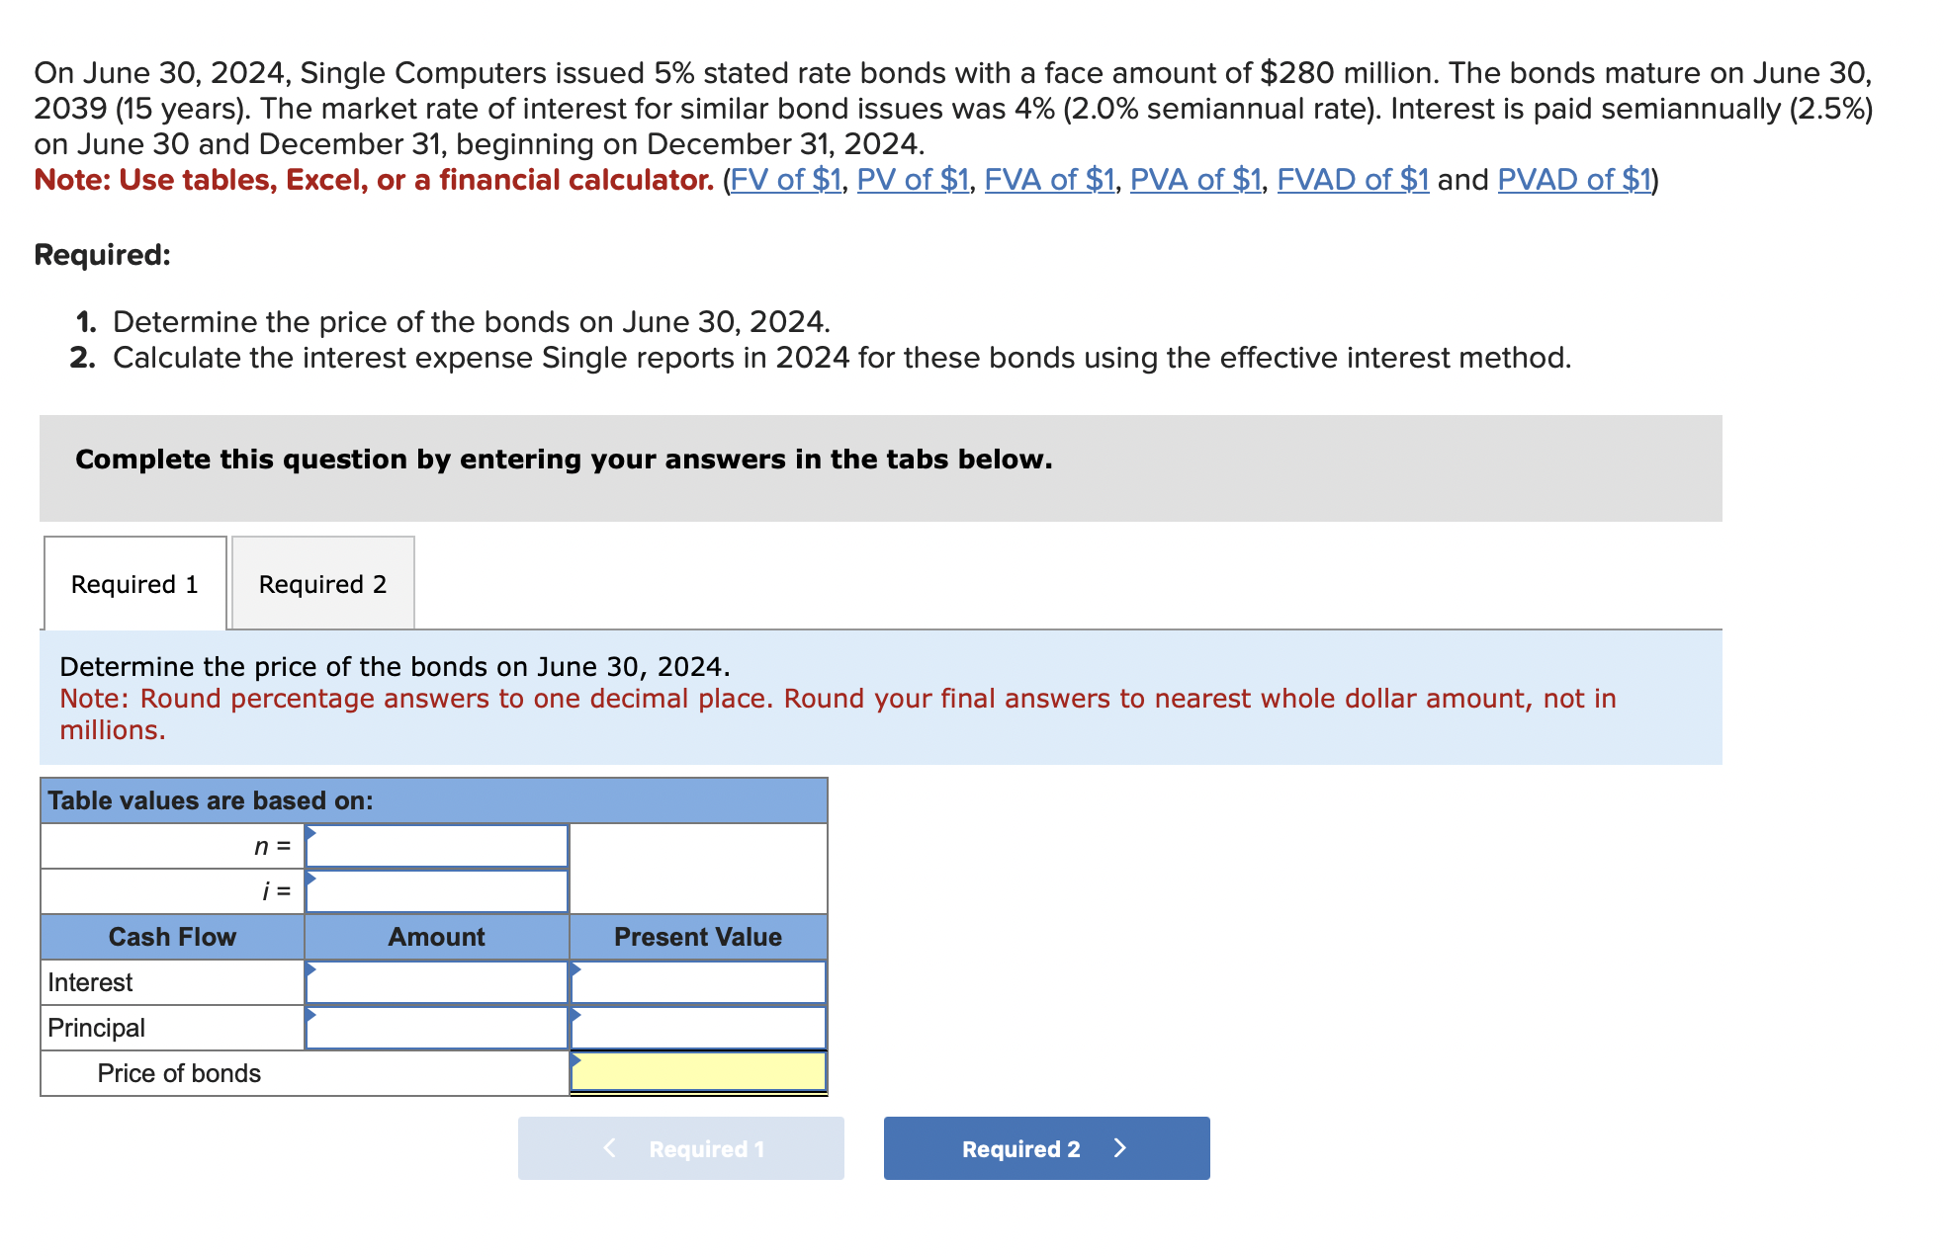Switch to the Required 2 tab
Screen dimensions: 1944x1257
point(322,584)
